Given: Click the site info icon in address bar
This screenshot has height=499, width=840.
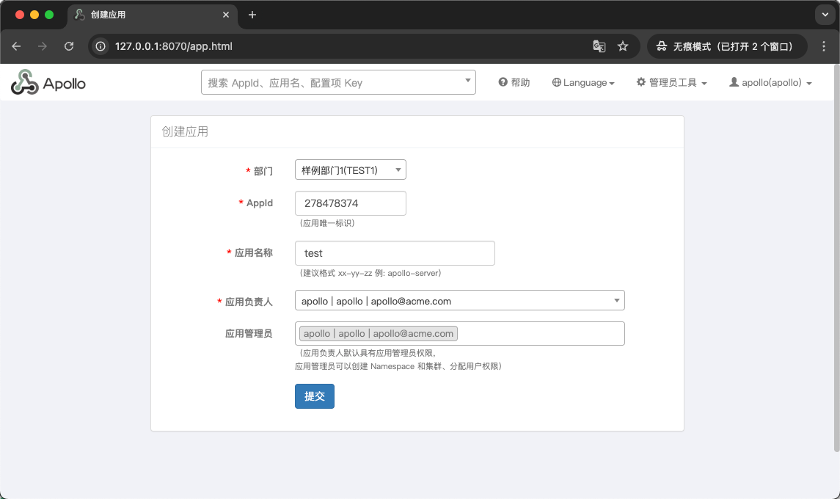Looking at the screenshot, I should pos(101,46).
